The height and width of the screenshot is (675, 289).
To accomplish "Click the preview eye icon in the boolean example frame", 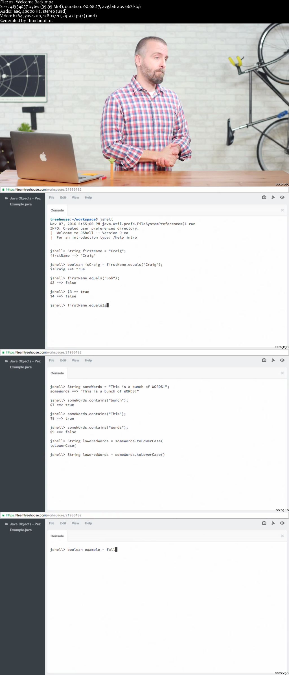I will (x=282, y=523).
